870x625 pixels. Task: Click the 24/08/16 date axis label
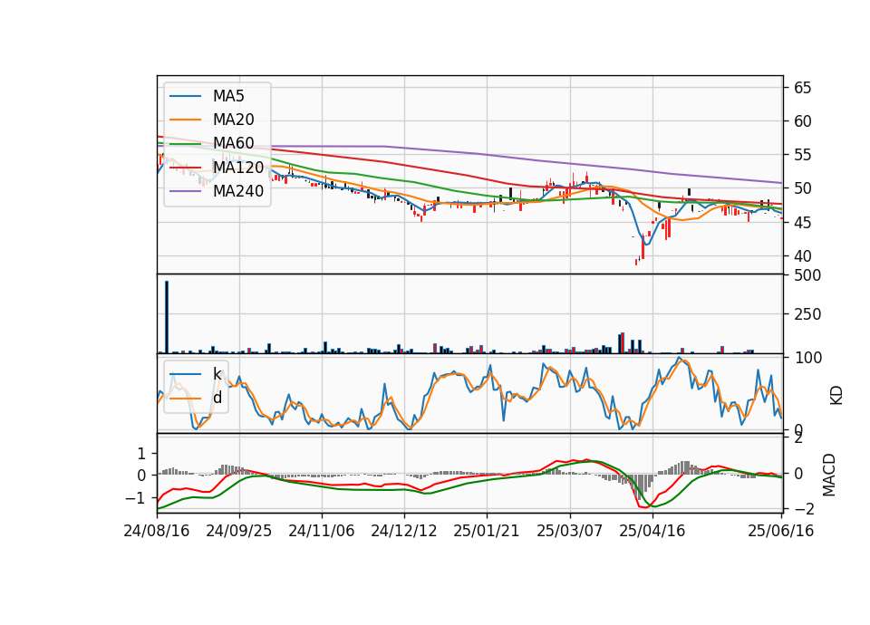[x=157, y=531]
